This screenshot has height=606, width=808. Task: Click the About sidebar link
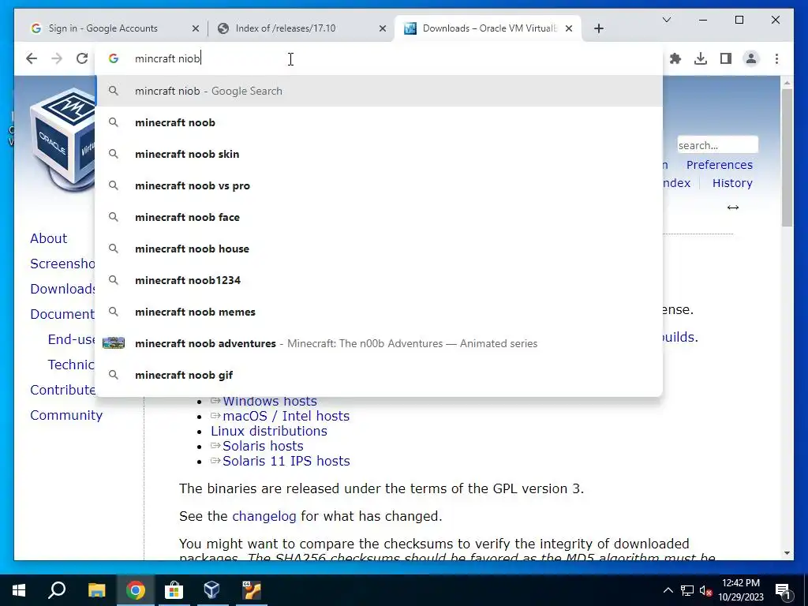pyautogui.click(x=48, y=238)
